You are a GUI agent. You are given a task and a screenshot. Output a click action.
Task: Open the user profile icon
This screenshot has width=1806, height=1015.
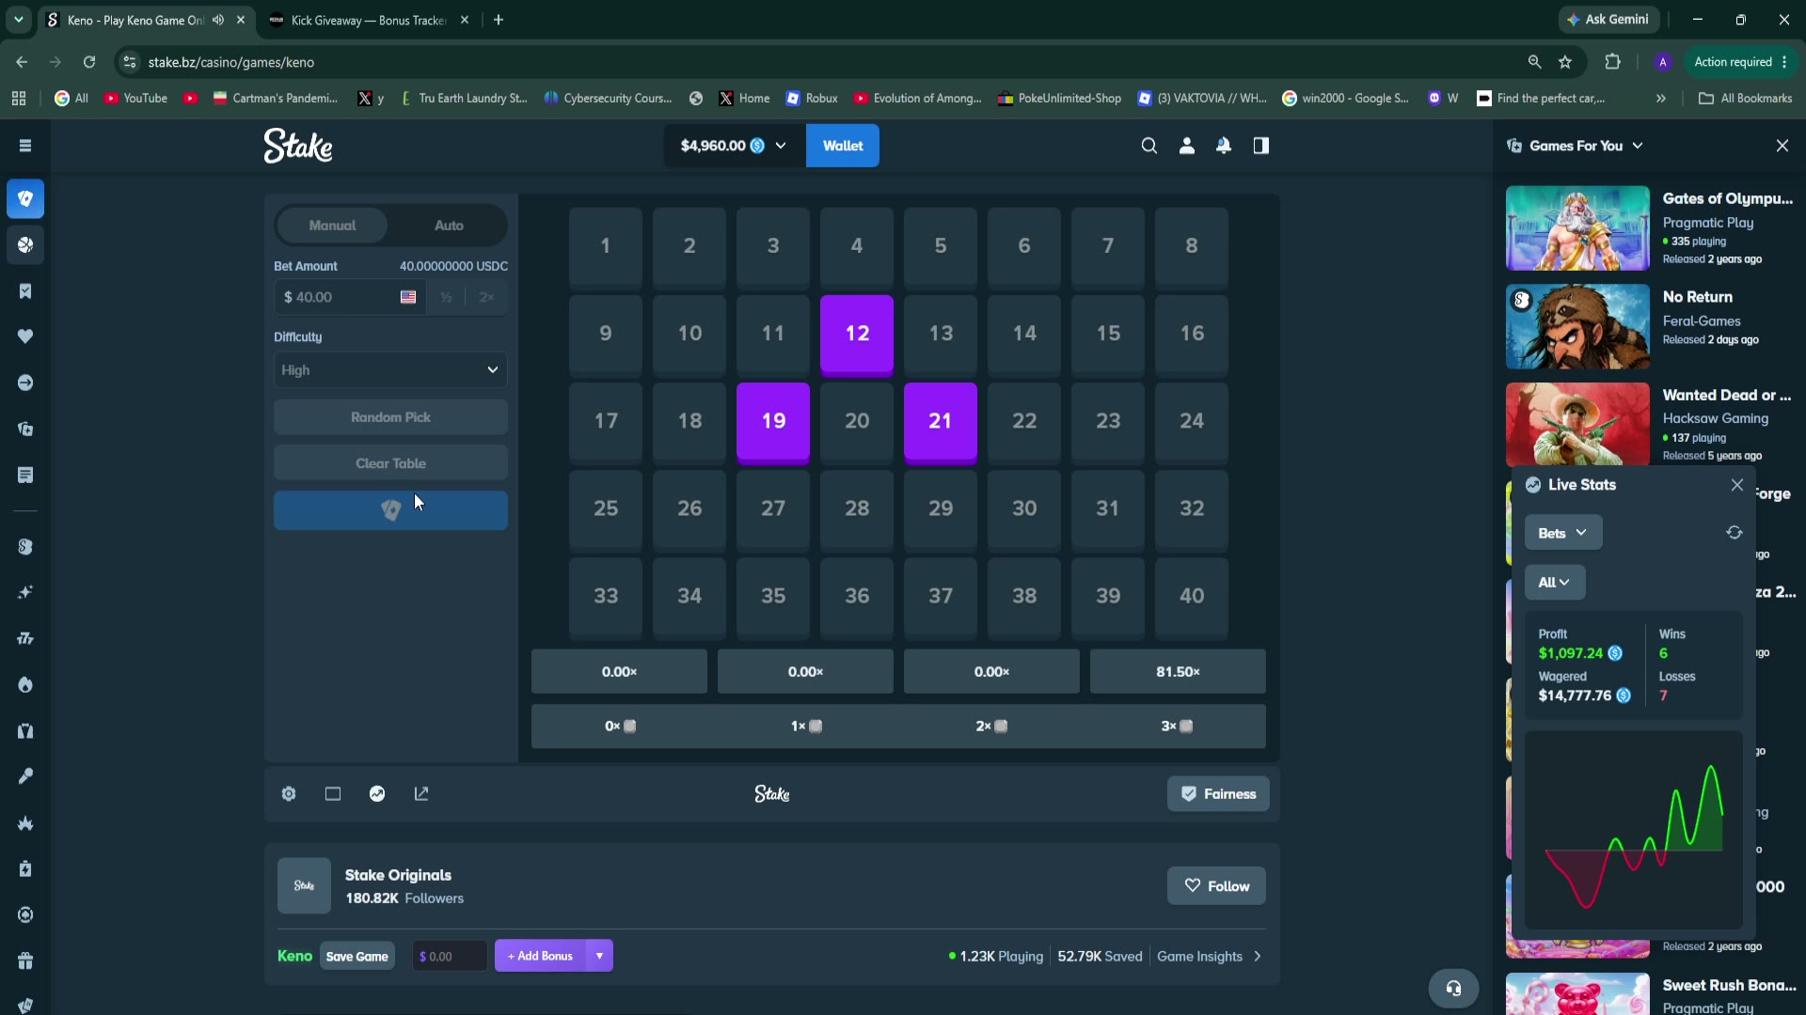click(1187, 146)
